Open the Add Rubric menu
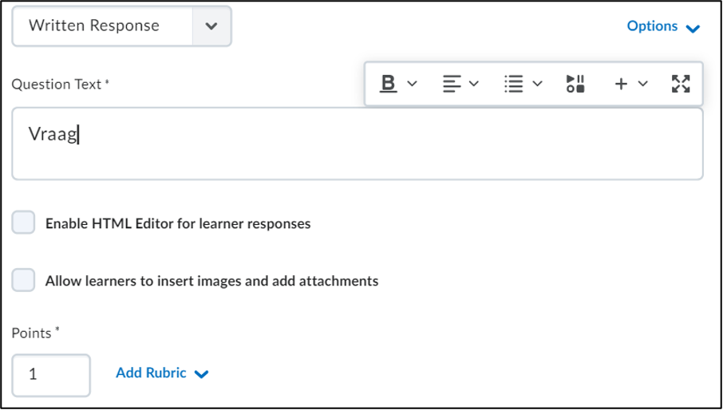The width and height of the screenshot is (723, 410). coord(162,373)
